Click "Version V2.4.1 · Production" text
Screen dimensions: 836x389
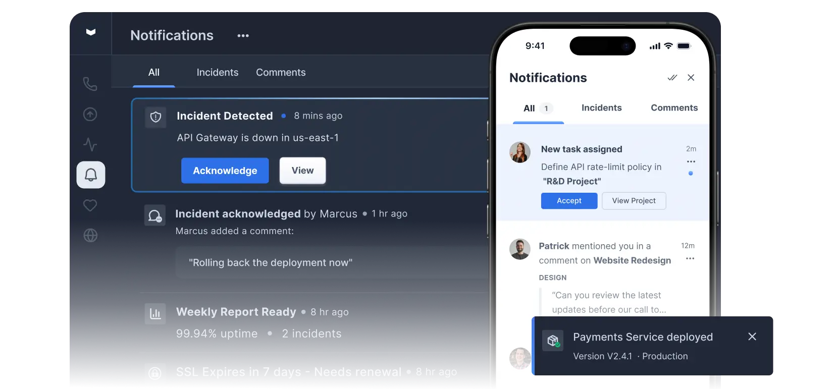(x=631, y=356)
